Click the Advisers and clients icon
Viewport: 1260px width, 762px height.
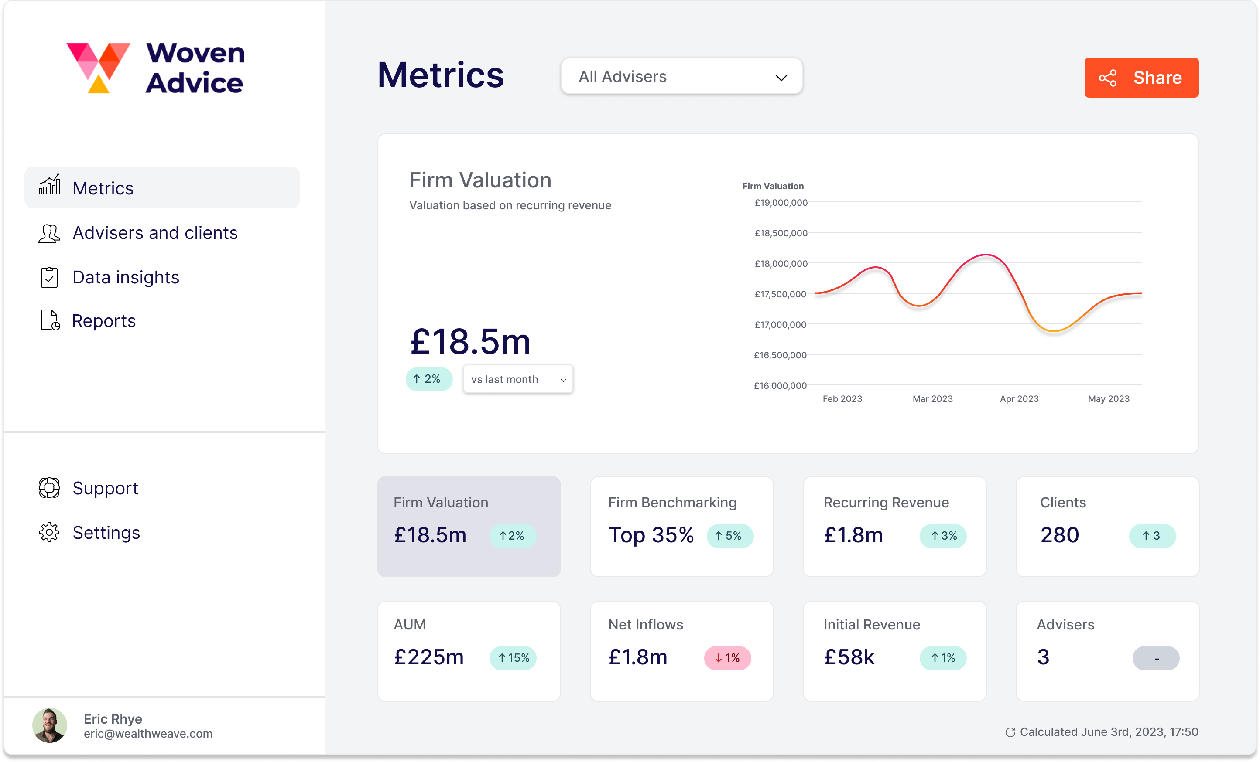click(48, 232)
